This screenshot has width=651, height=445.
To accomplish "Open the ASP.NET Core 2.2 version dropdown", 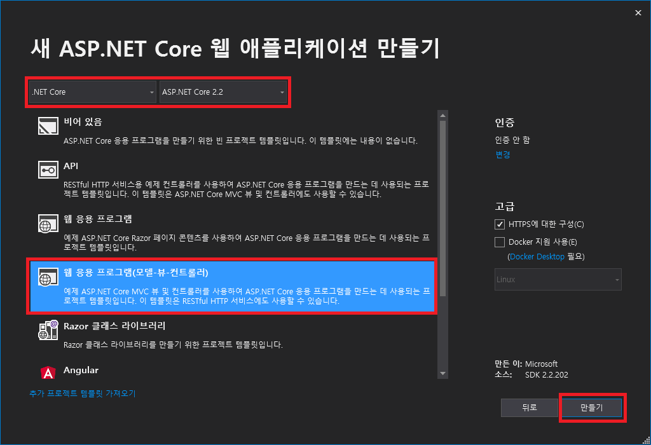I will tap(223, 92).
